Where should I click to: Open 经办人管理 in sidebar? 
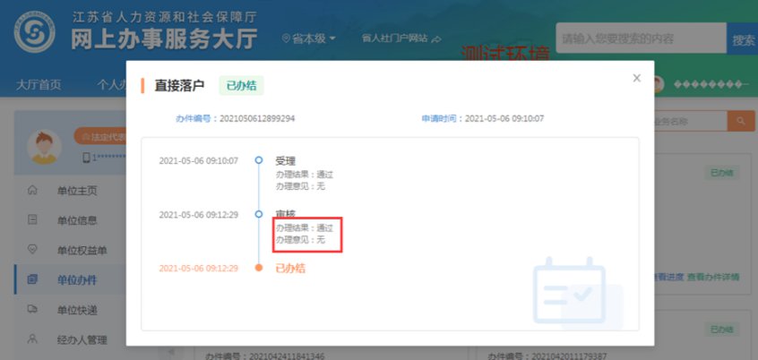coord(82,339)
